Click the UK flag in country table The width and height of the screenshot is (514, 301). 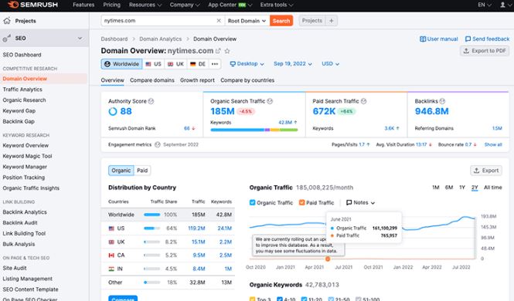click(111, 242)
